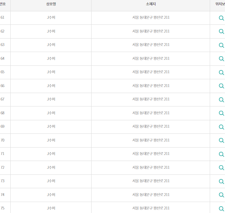This screenshot has width=225, height=213.
Task: Select J수퍼 store name in row 68
Action: click(51, 113)
